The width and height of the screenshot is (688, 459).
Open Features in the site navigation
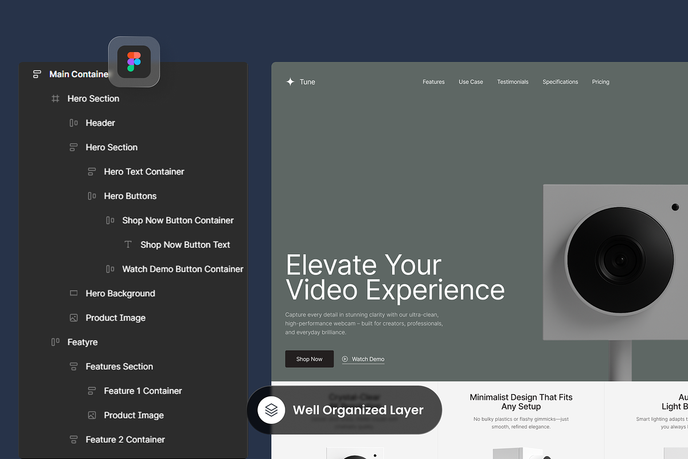pos(433,82)
